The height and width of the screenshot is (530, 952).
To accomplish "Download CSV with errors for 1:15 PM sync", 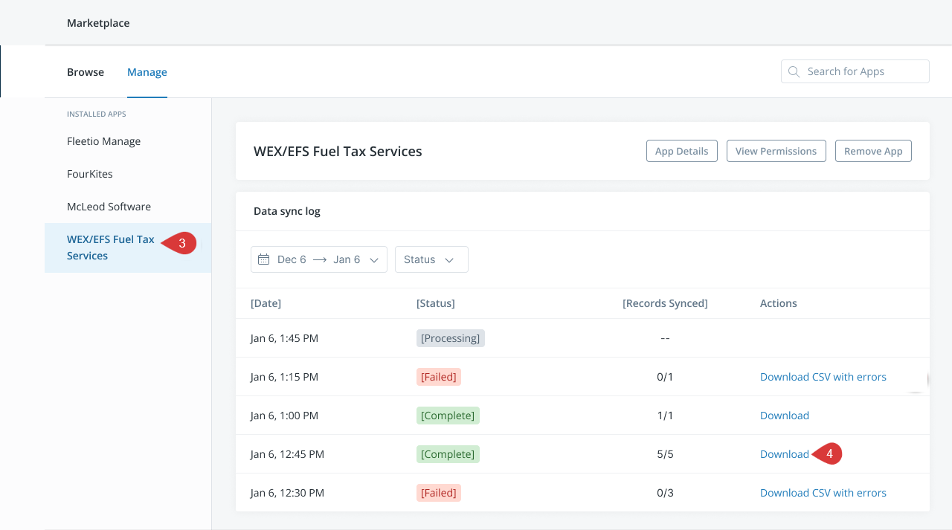I will point(823,377).
